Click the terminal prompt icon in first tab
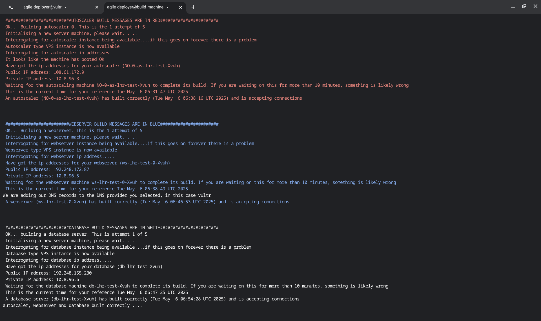The image size is (541, 321). [x=11, y=7]
